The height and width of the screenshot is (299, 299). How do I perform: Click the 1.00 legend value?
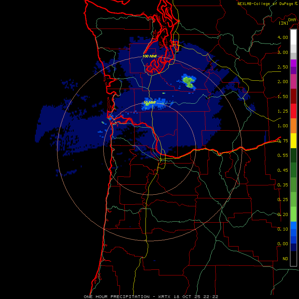(283, 126)
